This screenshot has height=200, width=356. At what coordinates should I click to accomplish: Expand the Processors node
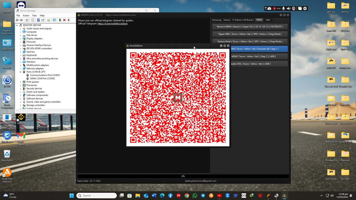[21, 85]
